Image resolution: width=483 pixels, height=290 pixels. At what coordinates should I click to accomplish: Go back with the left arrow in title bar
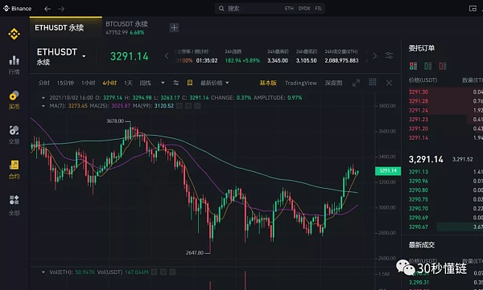click(47, 9)
